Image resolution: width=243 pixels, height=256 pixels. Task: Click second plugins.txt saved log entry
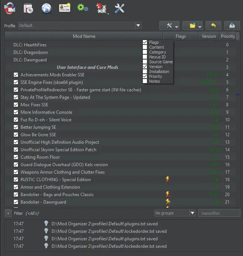point(105,239)
